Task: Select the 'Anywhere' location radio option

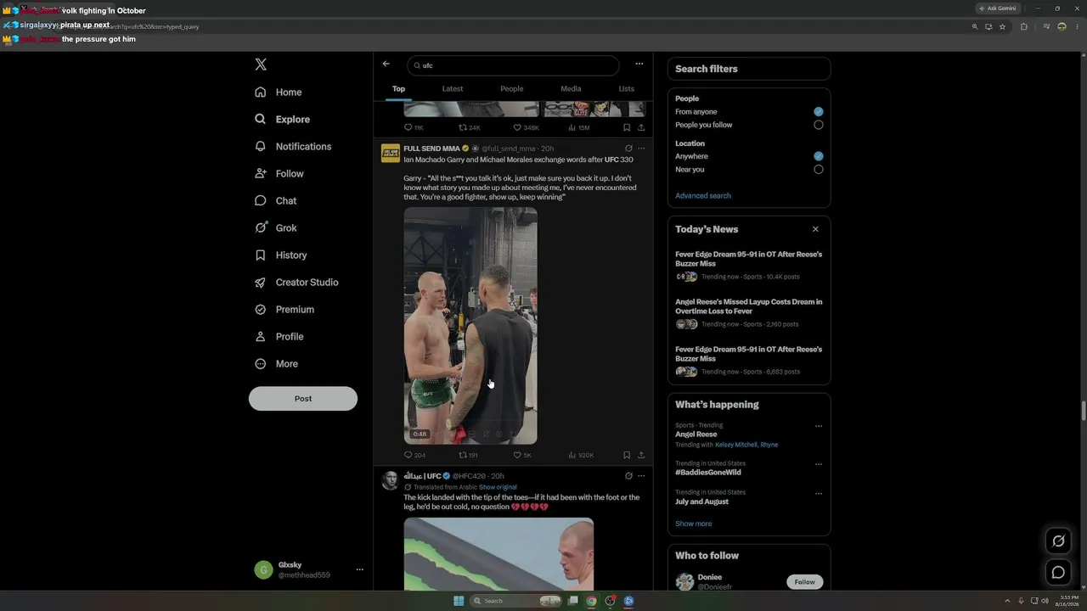Action: pyautogui.click(x=819, y=156)
